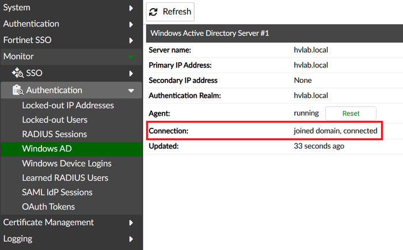Expand the top-level Authentication arrow

[131, 24]
